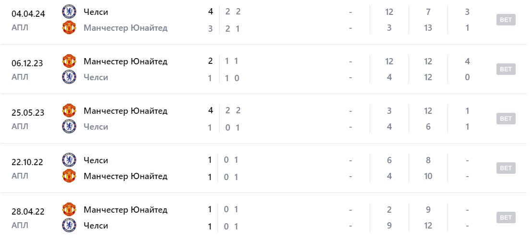
Task: Click Manchester United crest in 04.04.24 match
Action: point(69,28)
